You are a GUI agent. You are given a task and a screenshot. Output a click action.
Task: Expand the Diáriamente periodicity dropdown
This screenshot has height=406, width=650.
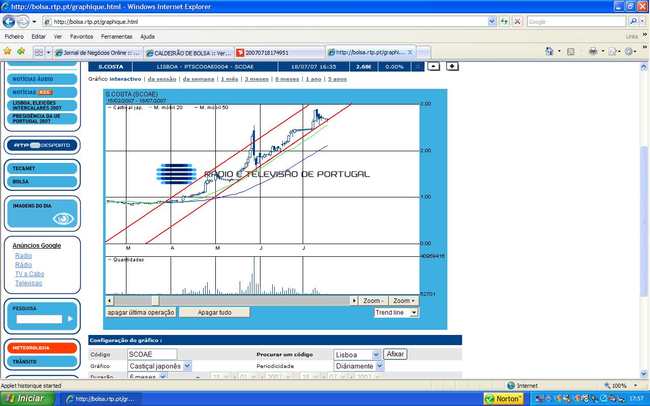coord(379,366)
